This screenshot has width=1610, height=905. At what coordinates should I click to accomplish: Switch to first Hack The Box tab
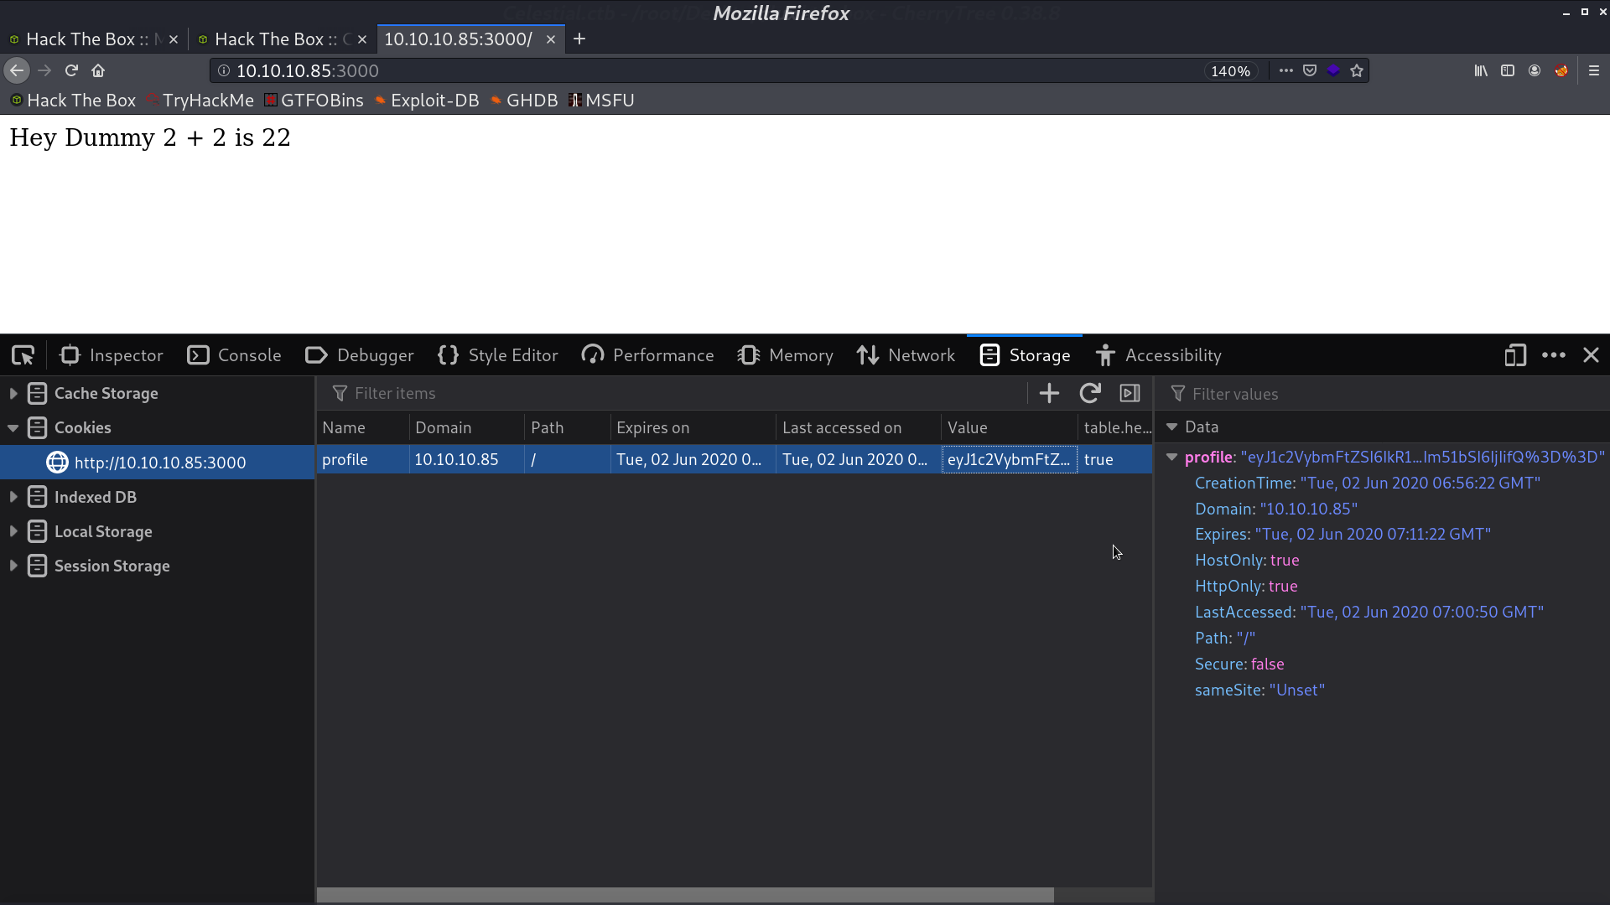tap(92, 39)
